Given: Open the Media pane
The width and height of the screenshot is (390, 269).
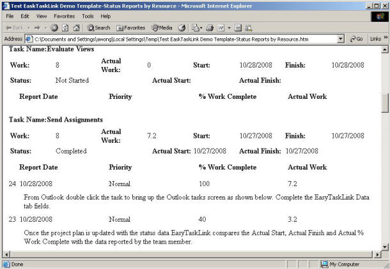Looking at the screenshot, I should click(162, 28).
